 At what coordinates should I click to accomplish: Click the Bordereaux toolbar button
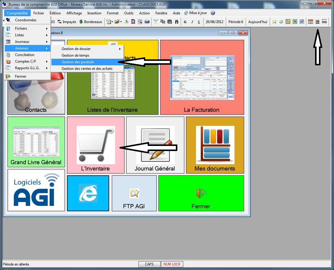[90, 22]
